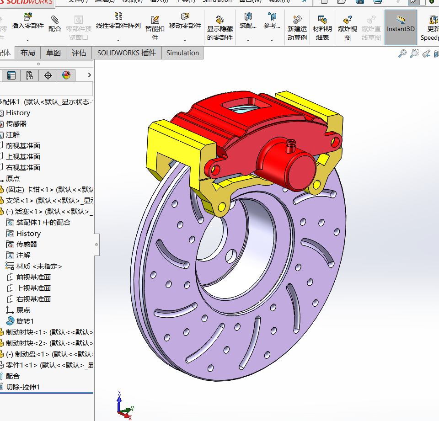Open dropdown arrow under 参考...
The height and width of the screenshot is (421, 439).
click(x=272, y=40)
